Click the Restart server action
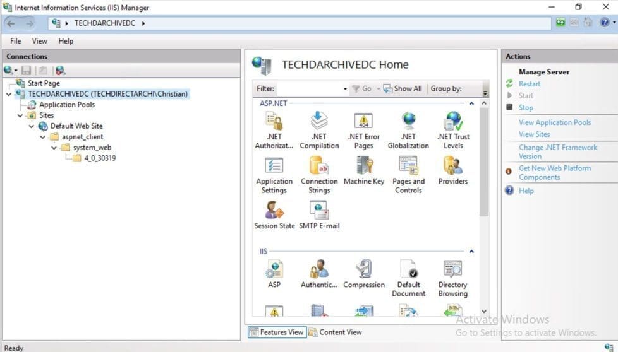This screenshot has height=352, width=618. pyautogui.click(x=530, y=84)
